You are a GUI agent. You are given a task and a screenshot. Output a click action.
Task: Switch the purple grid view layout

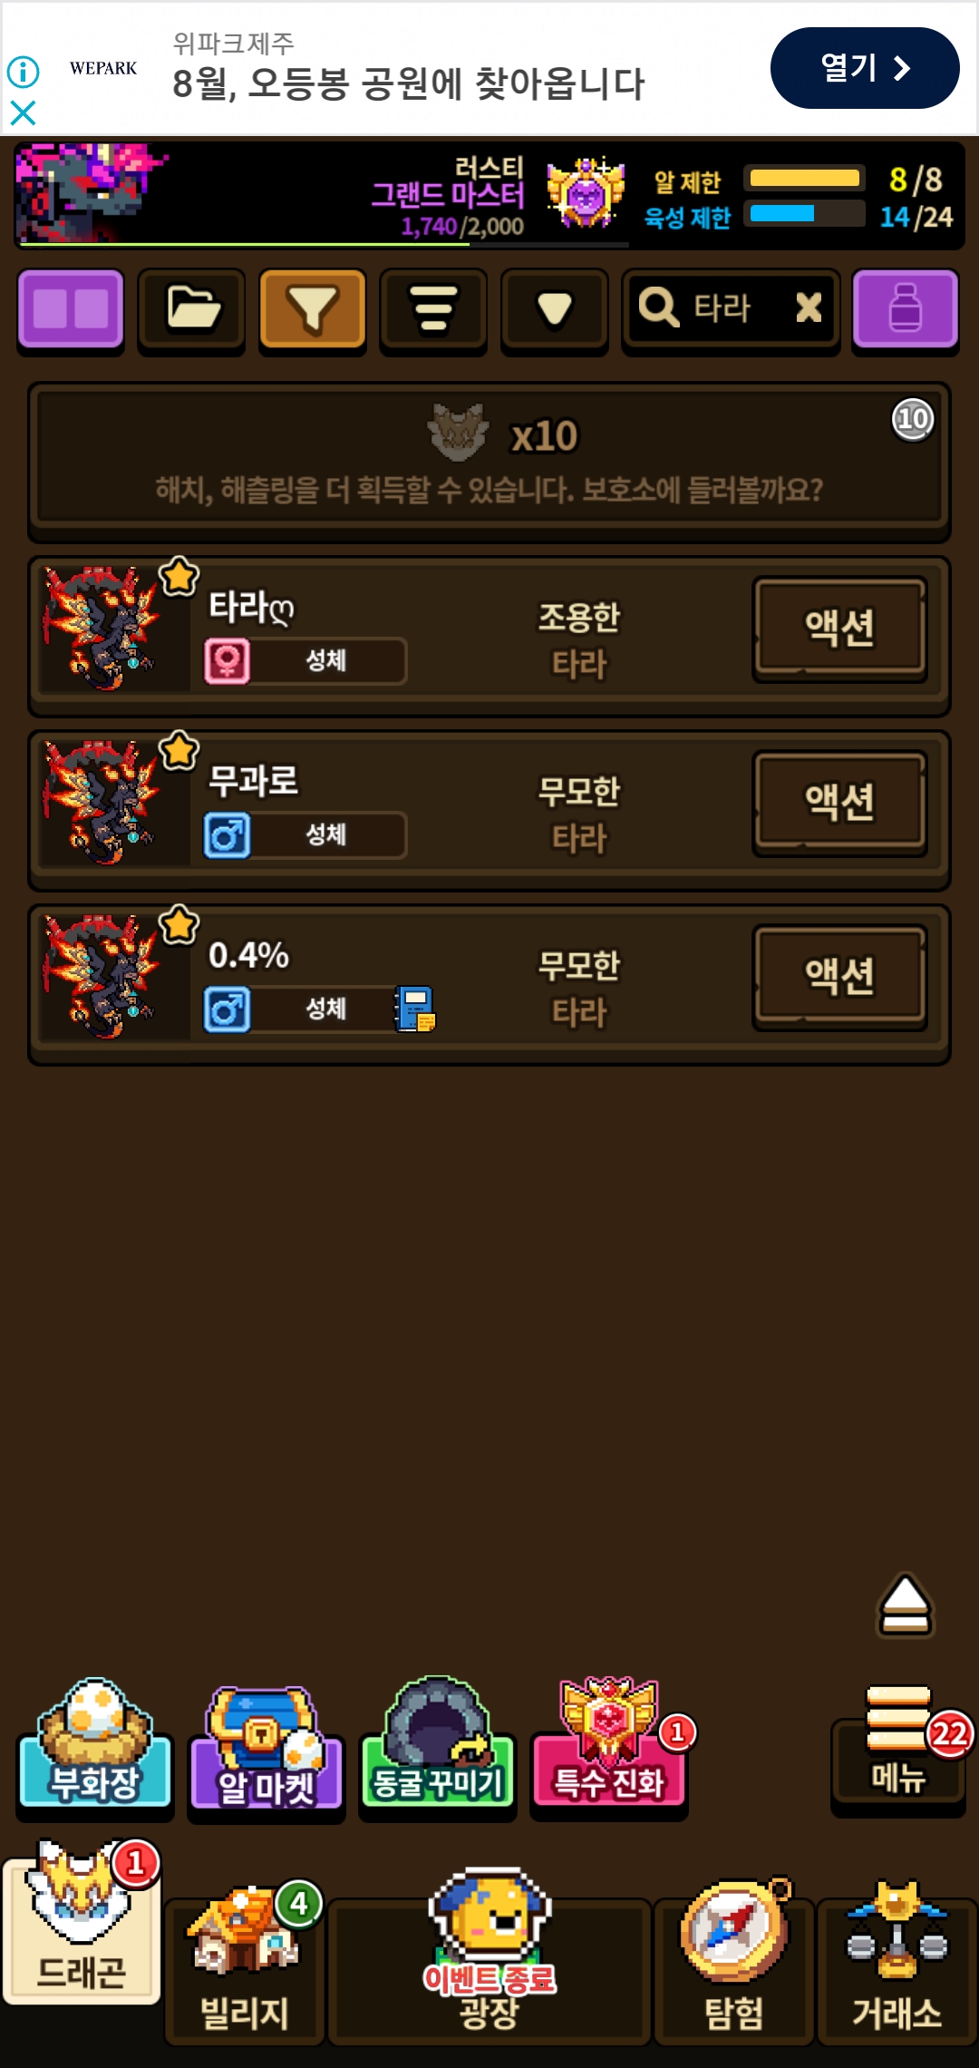point(71,310)
